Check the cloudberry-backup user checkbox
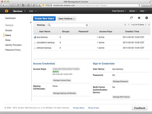Screen dimensions: 152x114 click(35, 43)
